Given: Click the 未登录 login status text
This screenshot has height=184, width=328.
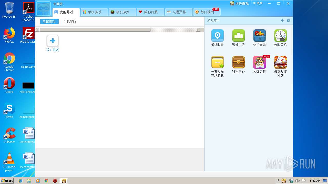Looking at the screenshot, I should pos(58,4).
